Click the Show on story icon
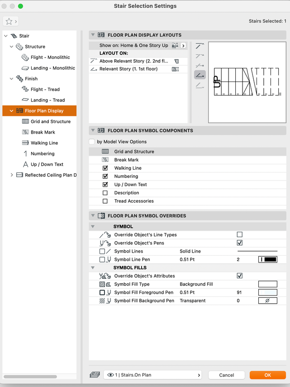This screenshot has width=290, height=387. [175, 45]
